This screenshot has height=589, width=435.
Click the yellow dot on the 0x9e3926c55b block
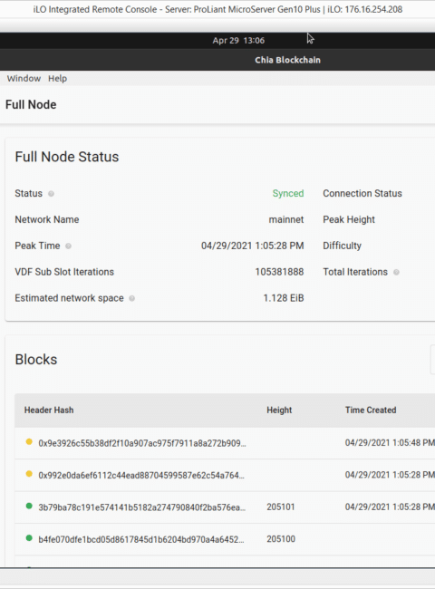pos(29,442)
